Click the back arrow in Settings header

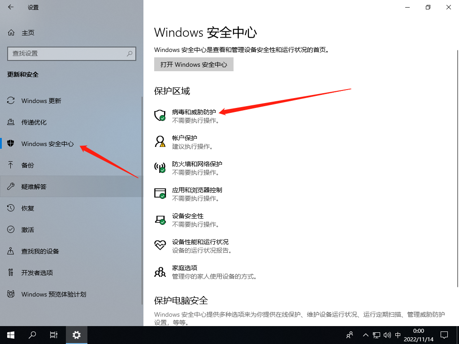11,7
